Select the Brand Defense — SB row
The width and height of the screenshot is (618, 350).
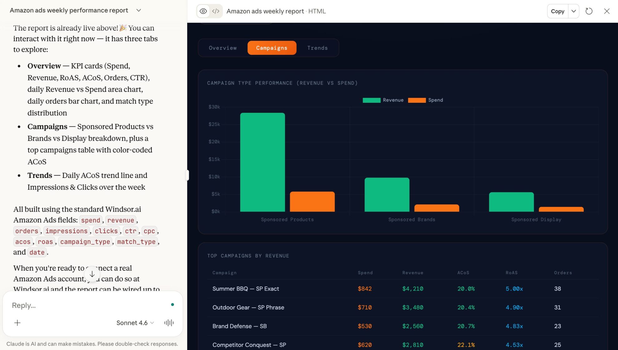[x=403, y=326]
